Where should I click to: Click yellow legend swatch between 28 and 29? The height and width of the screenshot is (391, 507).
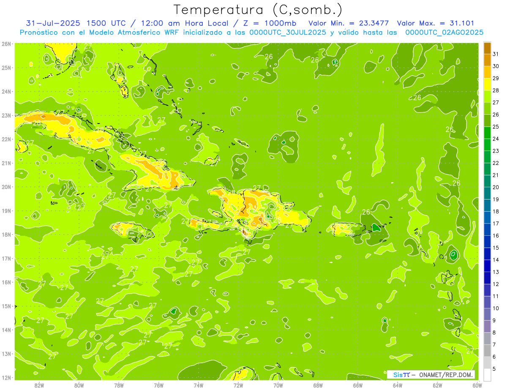point(487,84)
